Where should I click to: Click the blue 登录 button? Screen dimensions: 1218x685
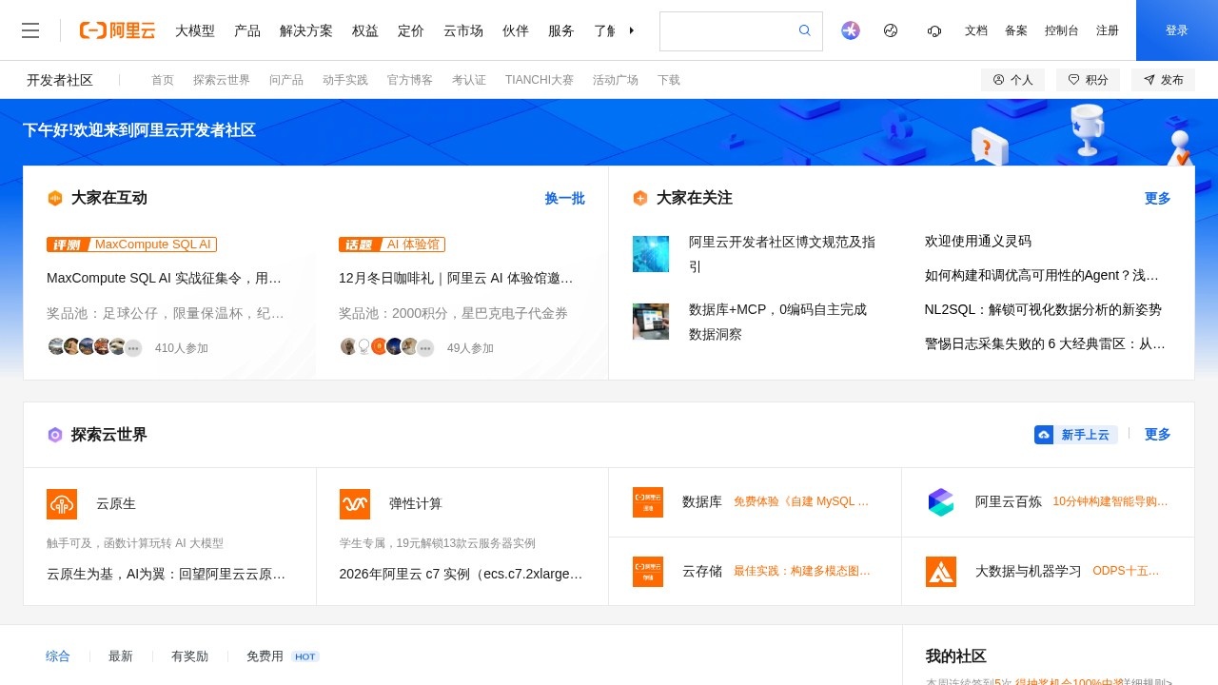click(x=1177, y=29)
